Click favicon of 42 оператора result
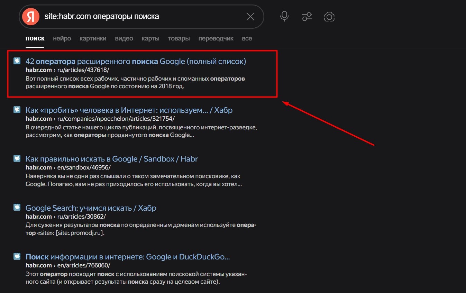 click(x=17, y=61)
